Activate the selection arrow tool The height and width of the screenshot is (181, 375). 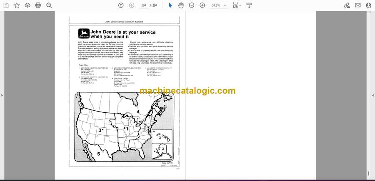click(170, 5)
